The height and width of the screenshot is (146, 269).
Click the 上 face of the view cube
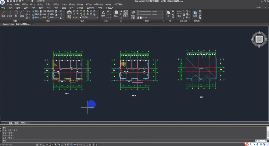(259, 39)
